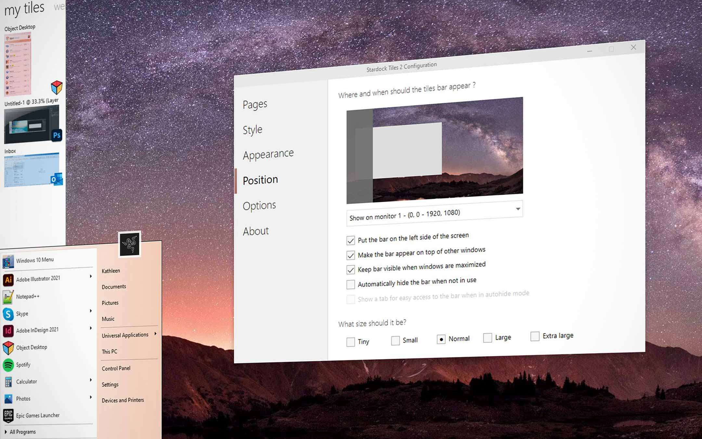This screenshot has height=439, width=702.
Task: Open Notepad++ icon
Action: (x=8, y=297)
